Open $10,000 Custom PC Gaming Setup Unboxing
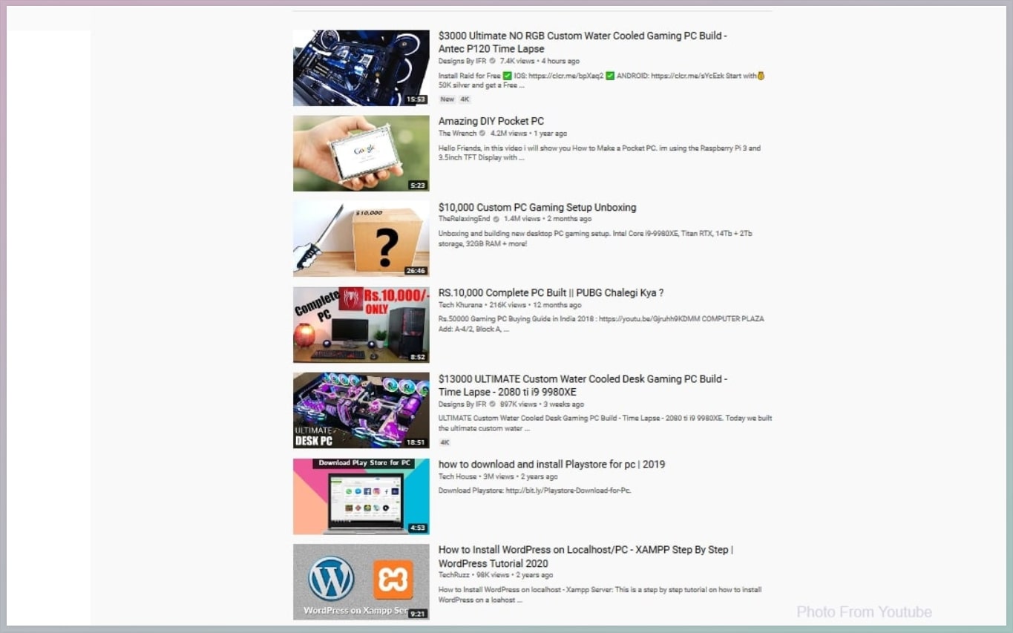This screenshot has width=1013, height=633. coord(537,207)
